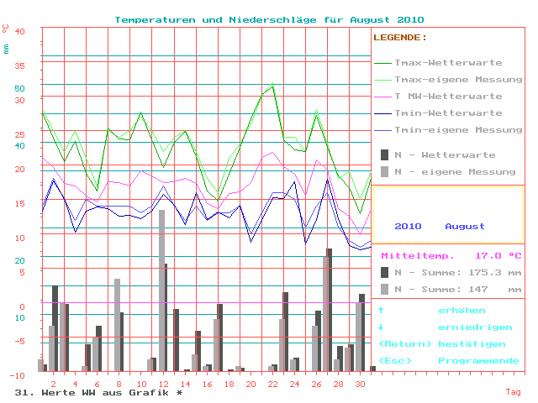Select the Tmax-Wetterwarte legend entry
The image size is (538, 403).
(448, 63)
